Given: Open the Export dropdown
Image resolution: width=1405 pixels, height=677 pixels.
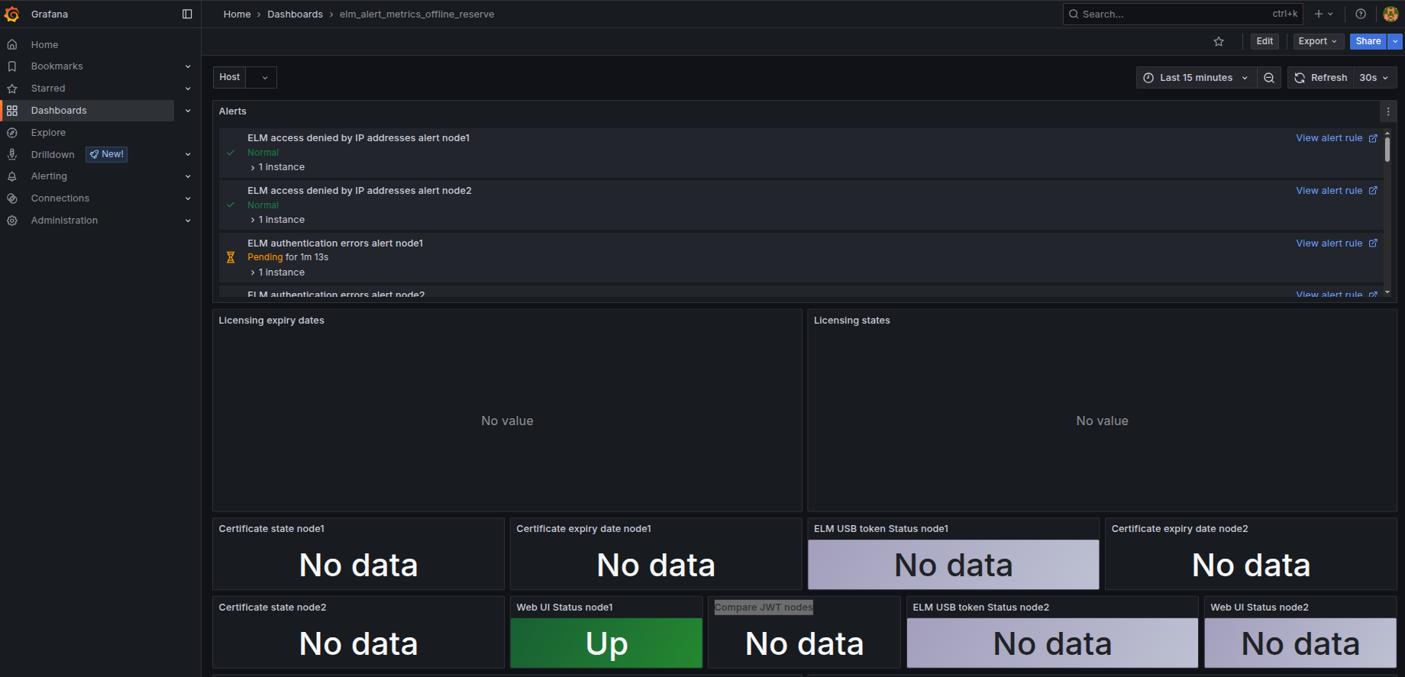Looking at the screenshot, I should (1317, 41).
